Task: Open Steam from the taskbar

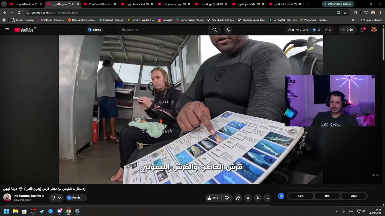Action: [42, 211]
